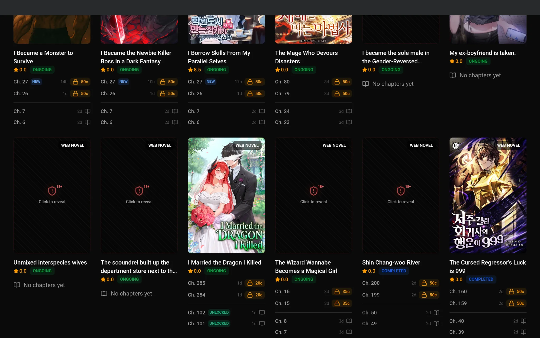Screen dimensions: 540x338
Task: Open Ch. 39 of The Cursed Regressor's Luck
Action: pos(488,332)
